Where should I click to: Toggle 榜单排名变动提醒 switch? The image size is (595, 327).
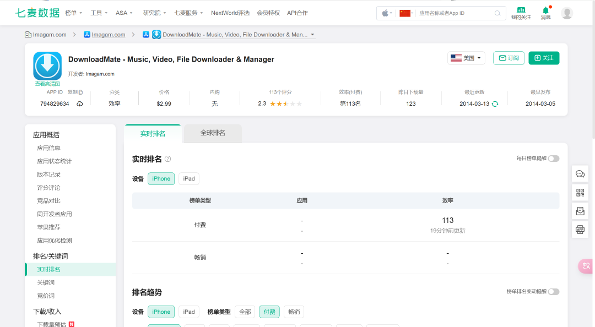click(554, 292)
